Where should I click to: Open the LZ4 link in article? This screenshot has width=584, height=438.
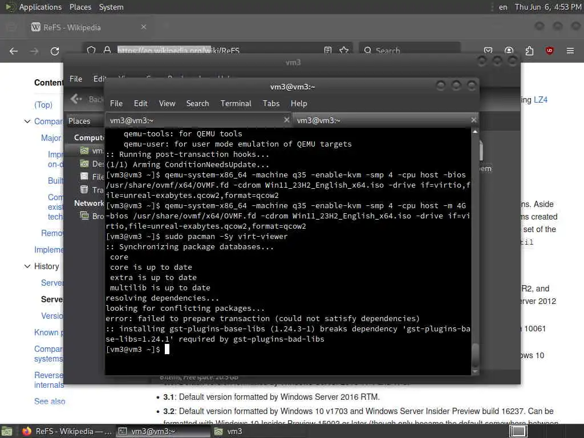[541, 100]
